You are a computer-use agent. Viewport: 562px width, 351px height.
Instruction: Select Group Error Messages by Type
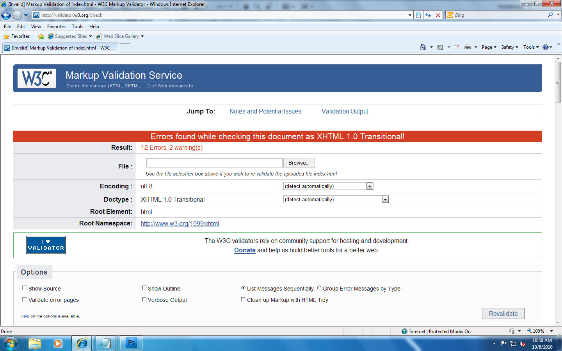pyautogui.click(x=319, y=288)
